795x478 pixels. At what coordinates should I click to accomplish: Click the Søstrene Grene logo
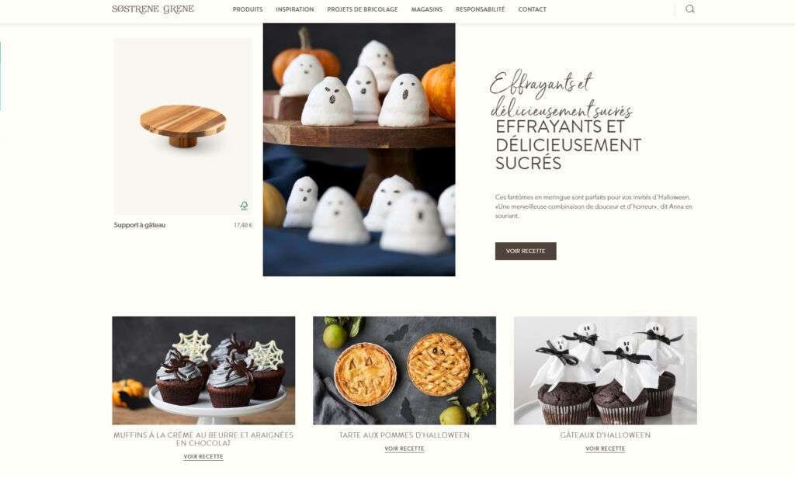coord(153,9)
